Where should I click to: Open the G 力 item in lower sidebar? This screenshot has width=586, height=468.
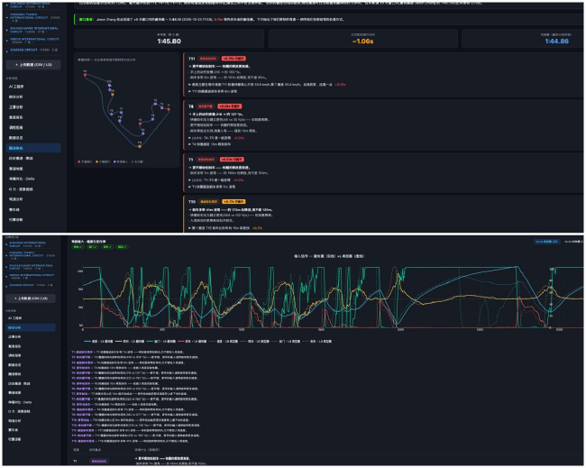tap(31, 411)
